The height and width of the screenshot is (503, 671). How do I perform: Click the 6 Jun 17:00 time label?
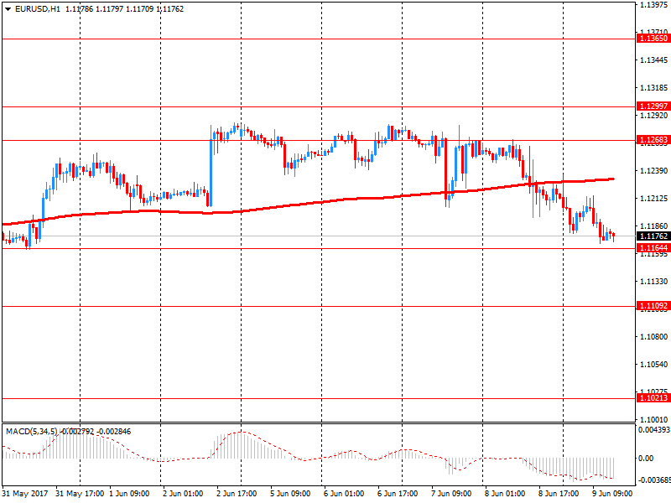coord(398,494)
